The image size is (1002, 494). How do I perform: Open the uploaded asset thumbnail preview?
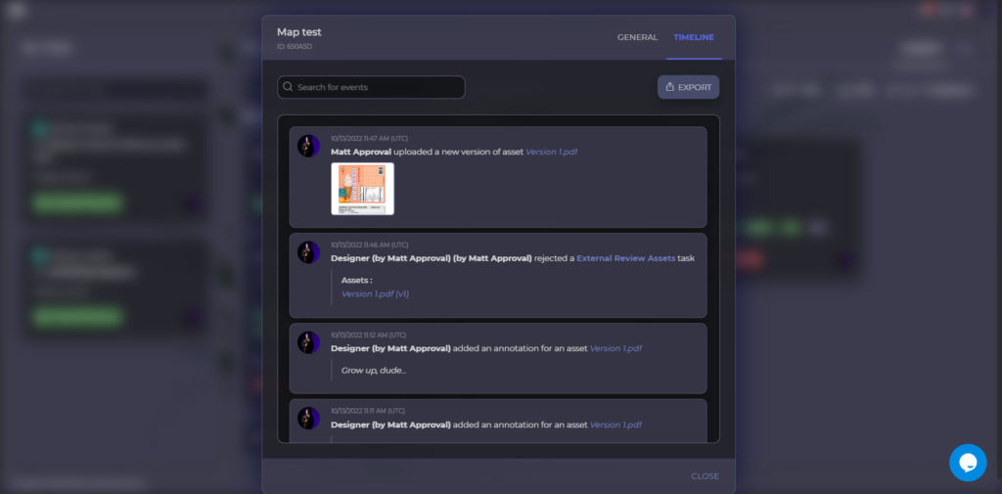pyautogui.click(x=362, y=189)
